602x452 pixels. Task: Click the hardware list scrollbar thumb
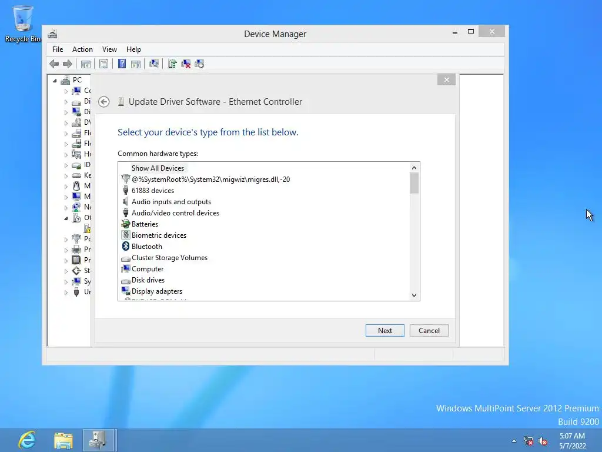point(414,184)
